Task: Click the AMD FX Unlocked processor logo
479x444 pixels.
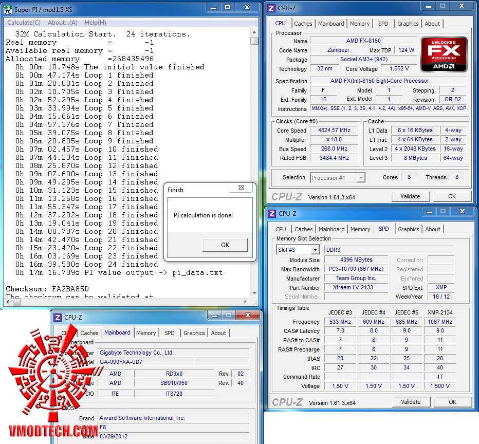Action: (444, 54)
